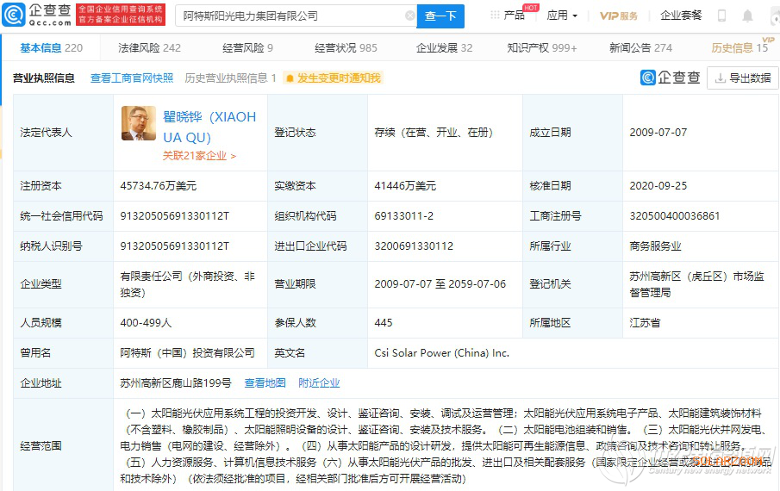Select English name Csi Solar Power (China) Inc.
Viewport: 780px width, 491px height.
[442, 353]
